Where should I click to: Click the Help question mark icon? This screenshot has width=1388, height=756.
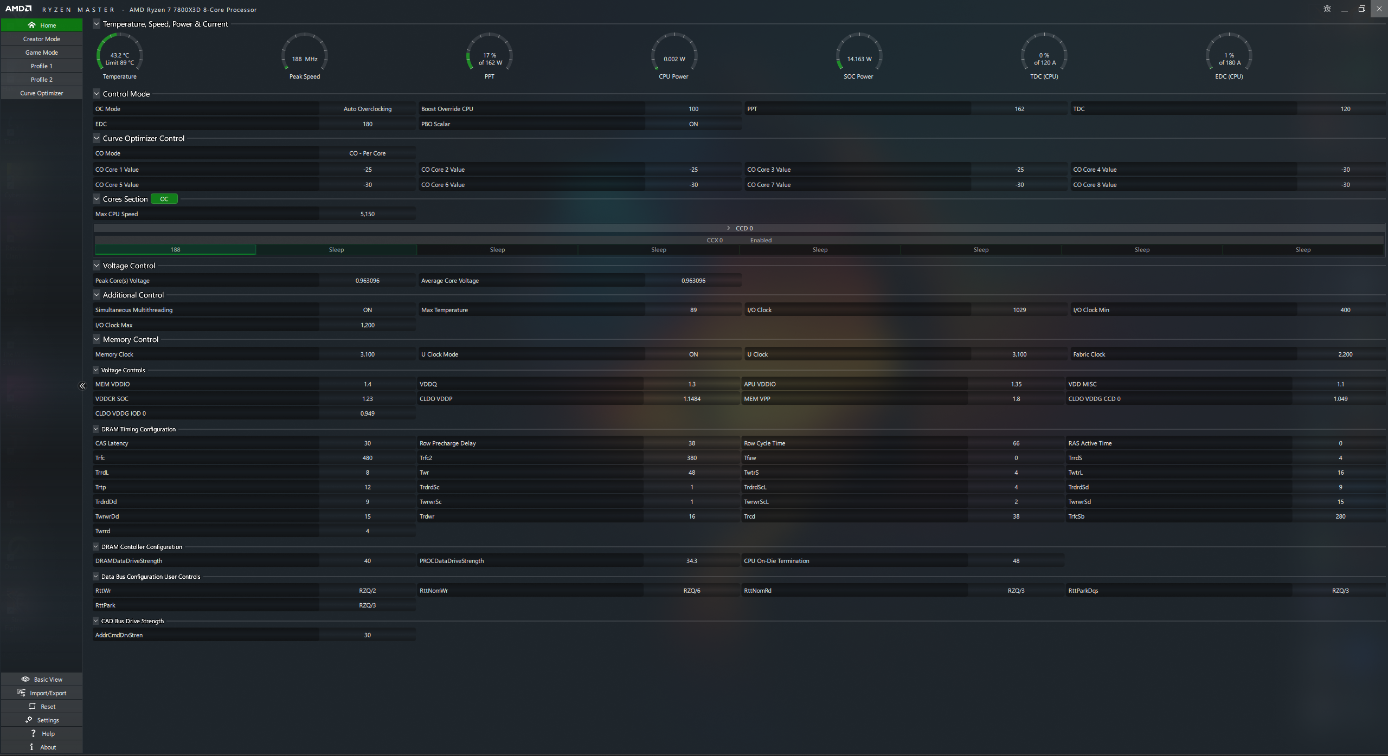tap(33, 733)
